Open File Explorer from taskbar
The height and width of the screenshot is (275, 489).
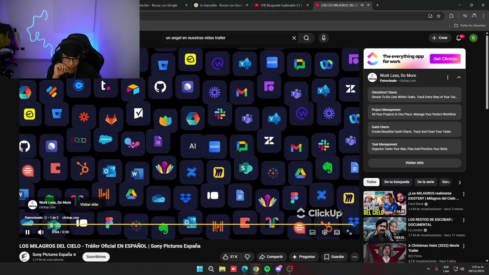pos(222,269)
